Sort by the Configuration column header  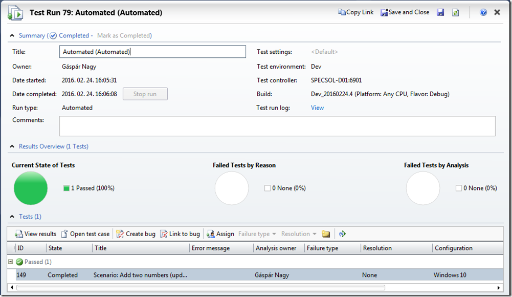pyautogui.click(x=468, y=248)
